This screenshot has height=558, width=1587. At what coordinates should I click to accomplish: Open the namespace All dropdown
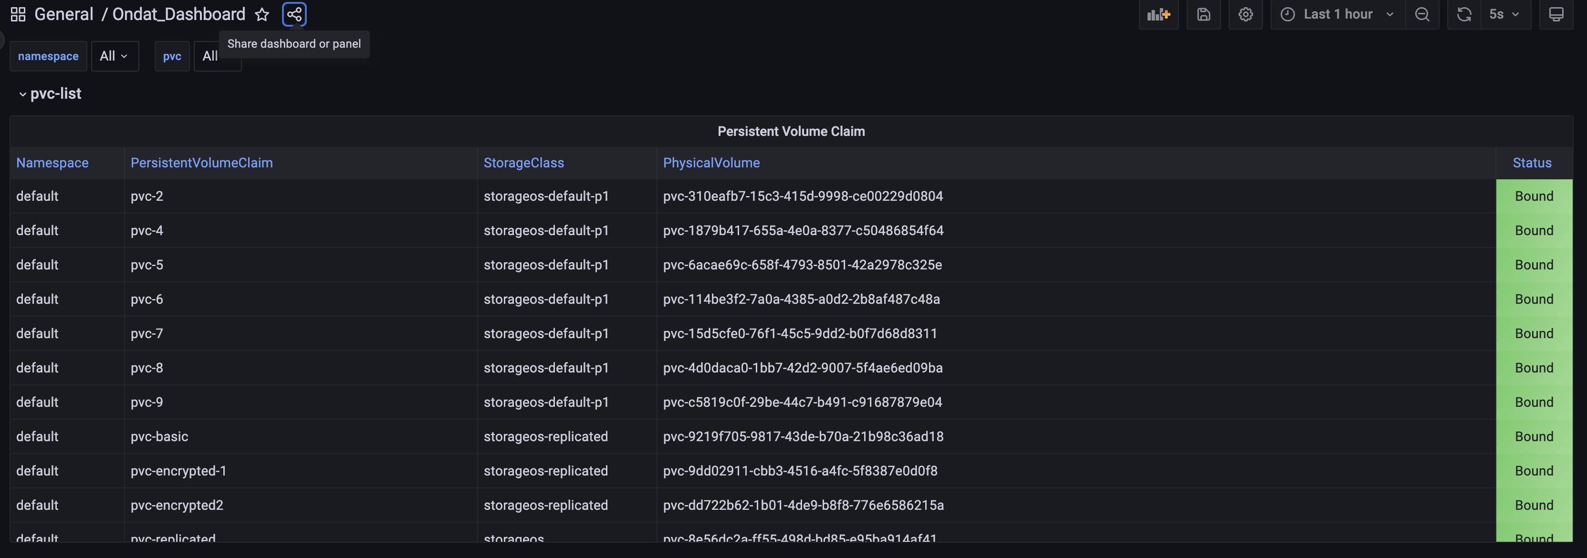pos(114,56)
